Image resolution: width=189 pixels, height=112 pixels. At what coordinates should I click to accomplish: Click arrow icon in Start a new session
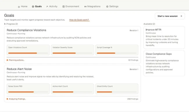coord(181,16)
